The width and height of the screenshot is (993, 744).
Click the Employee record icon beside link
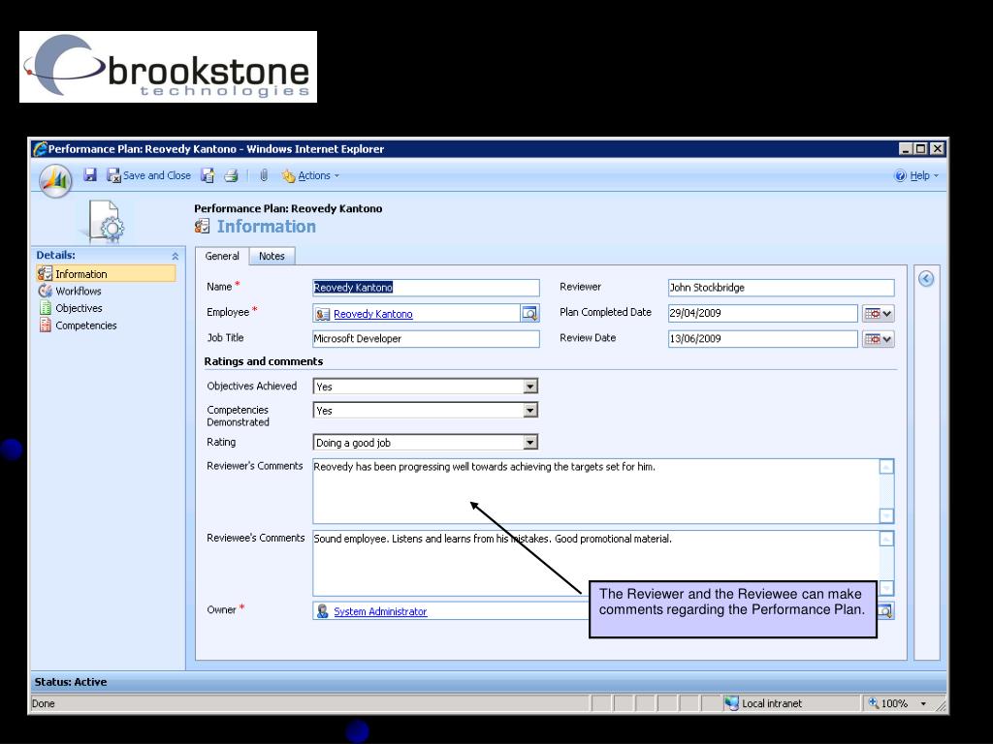pyautogui.click(x=322, y=314)
